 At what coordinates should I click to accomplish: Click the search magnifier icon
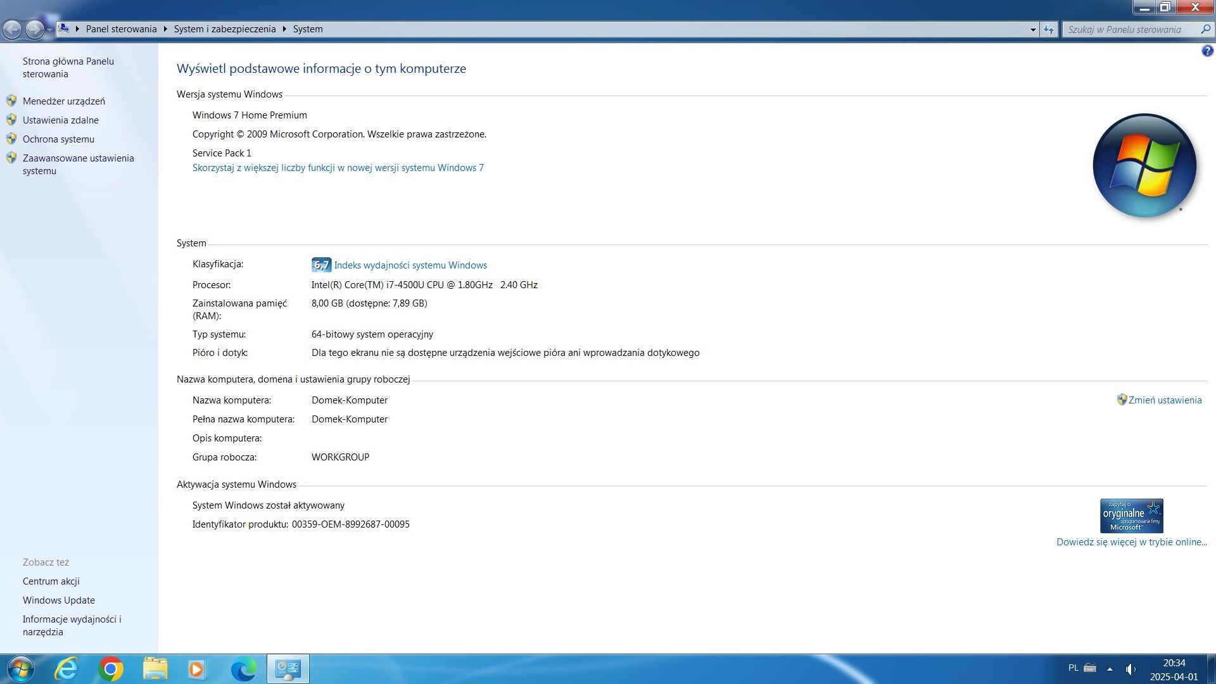[1206, 29]
